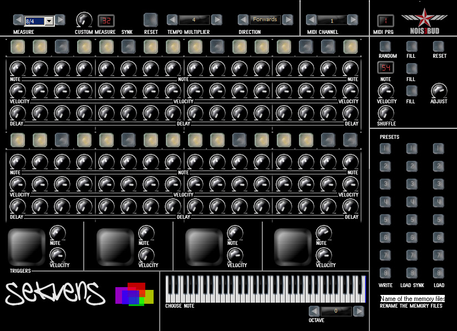Click the MIDI PRG display
457x331 pixels.
pos(385,21)
